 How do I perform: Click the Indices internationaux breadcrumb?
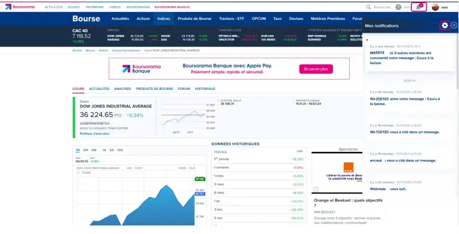(126, 51)
